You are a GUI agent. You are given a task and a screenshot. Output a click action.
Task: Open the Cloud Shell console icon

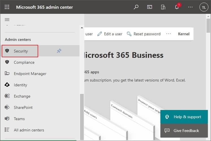150,7
